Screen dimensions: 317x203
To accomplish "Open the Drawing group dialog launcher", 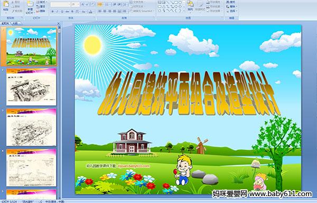I will pyautogui.click(x=222, y=17).
